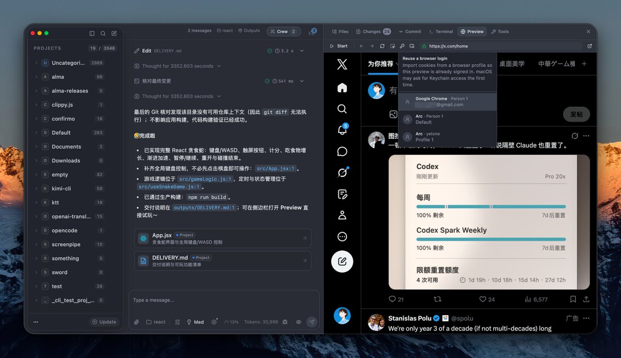
Task: Click the round compose post button on X
Action: point(342,261)
